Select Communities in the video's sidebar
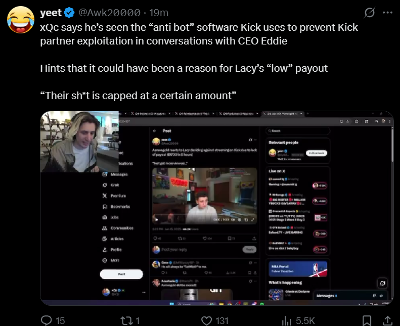This screenshot has height=326, width=400. click(x=118, y=228)
